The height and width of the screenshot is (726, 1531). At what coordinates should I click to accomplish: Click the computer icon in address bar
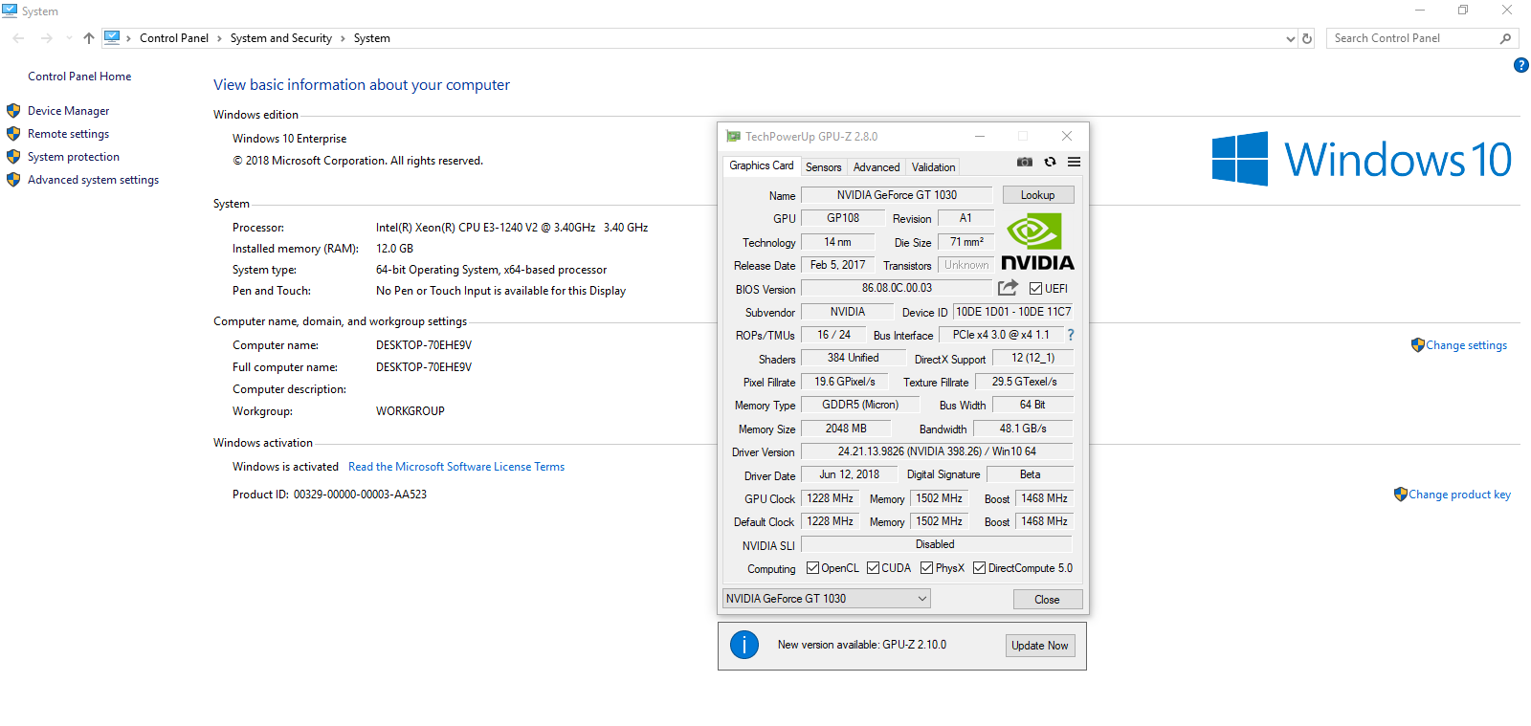click(112, 37)
